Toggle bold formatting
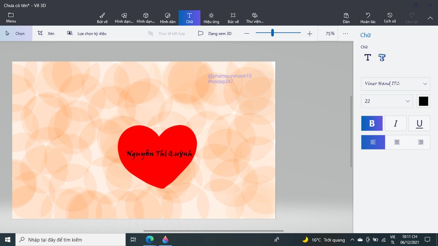This screenshot has height=246, width=438. coord(372,123)
